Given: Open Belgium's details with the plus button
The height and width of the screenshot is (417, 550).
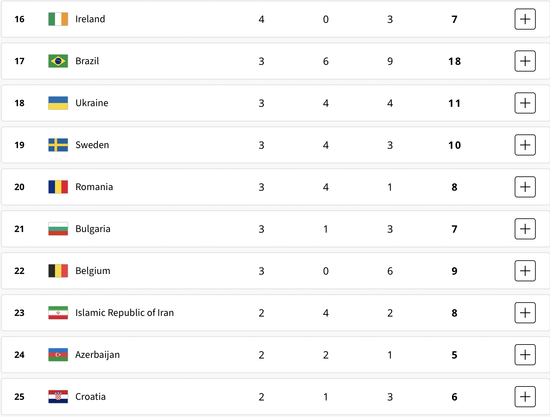Looking at the screenshot, I should (x=525, y=271).
